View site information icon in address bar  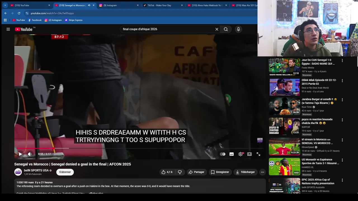coord(27,13)
